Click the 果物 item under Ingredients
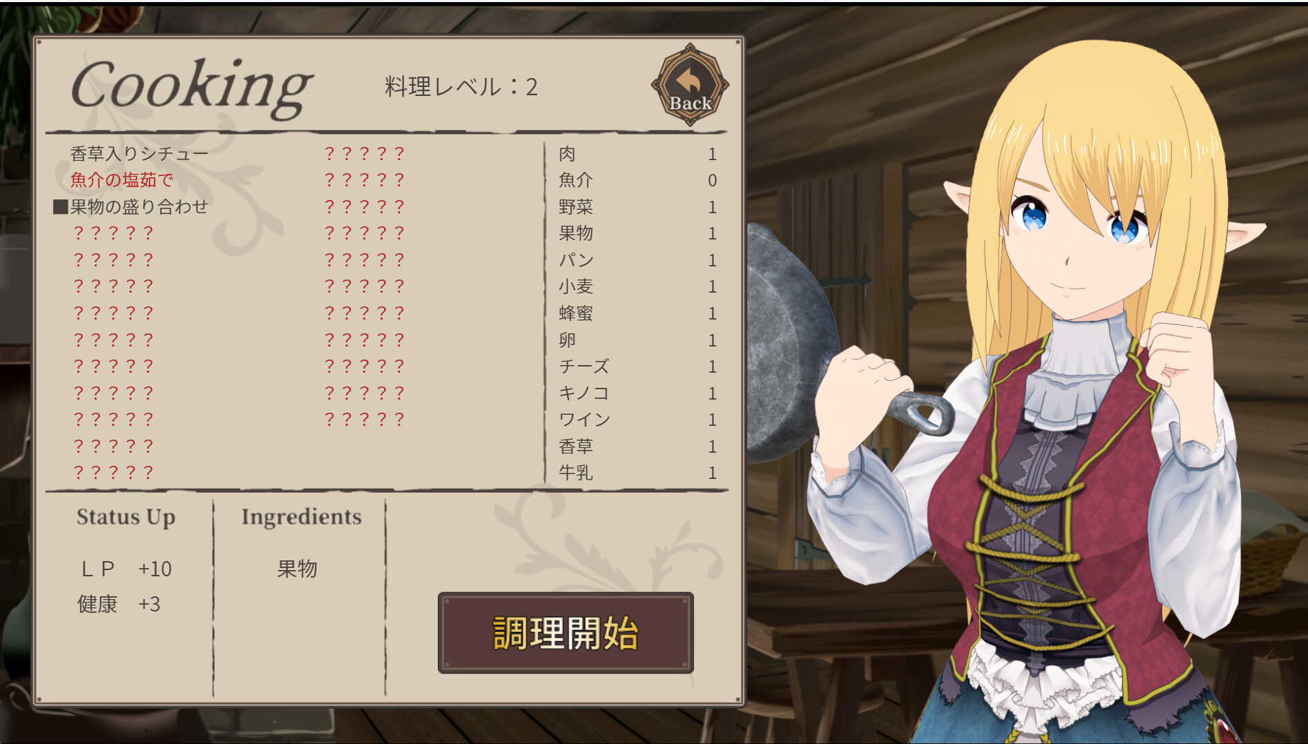The width and height of the screenshot is (1308, 744). tap(297, 569)
